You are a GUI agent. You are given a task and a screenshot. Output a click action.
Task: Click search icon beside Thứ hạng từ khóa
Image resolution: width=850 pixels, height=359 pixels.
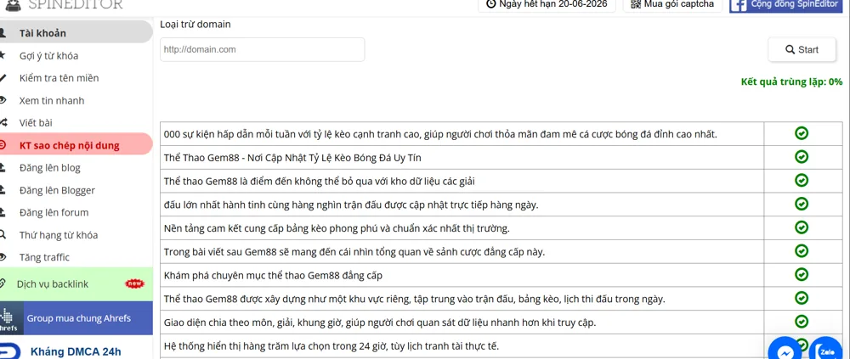[3, 234]
